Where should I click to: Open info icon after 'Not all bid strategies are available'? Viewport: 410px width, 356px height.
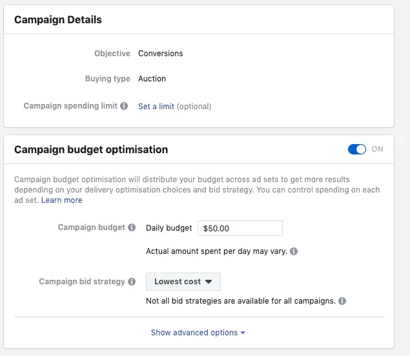342,301
